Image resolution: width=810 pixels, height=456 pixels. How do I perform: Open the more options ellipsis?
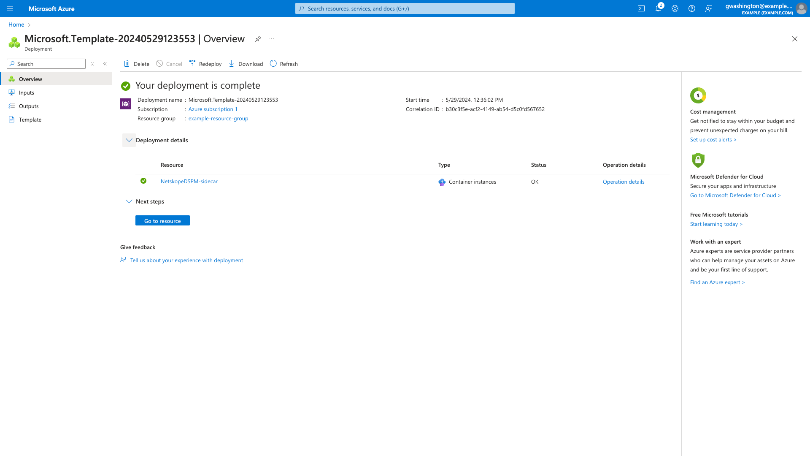click(272, 39)
